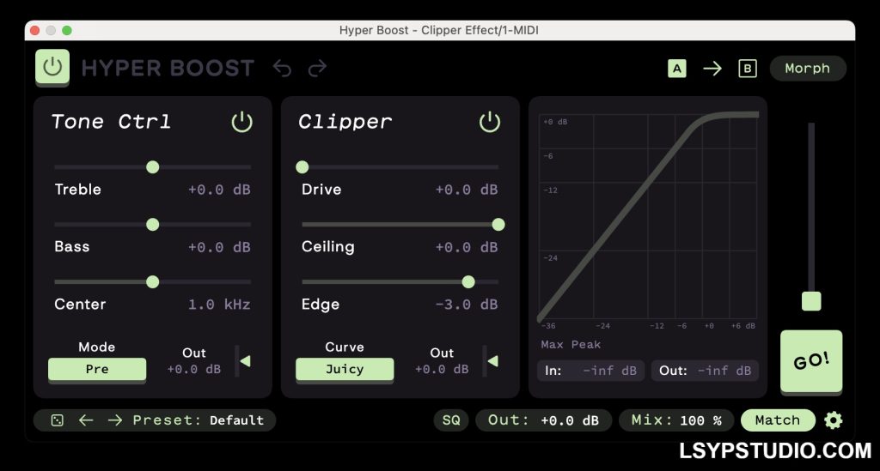Click the Morph button
Image resolution: width=880 pixels, height=471 pixels.
point(807,69)
